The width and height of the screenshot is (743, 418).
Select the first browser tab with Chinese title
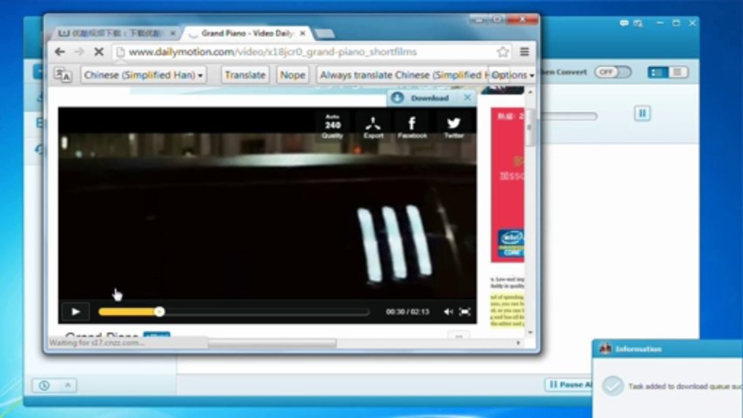[x=112, y=33]
